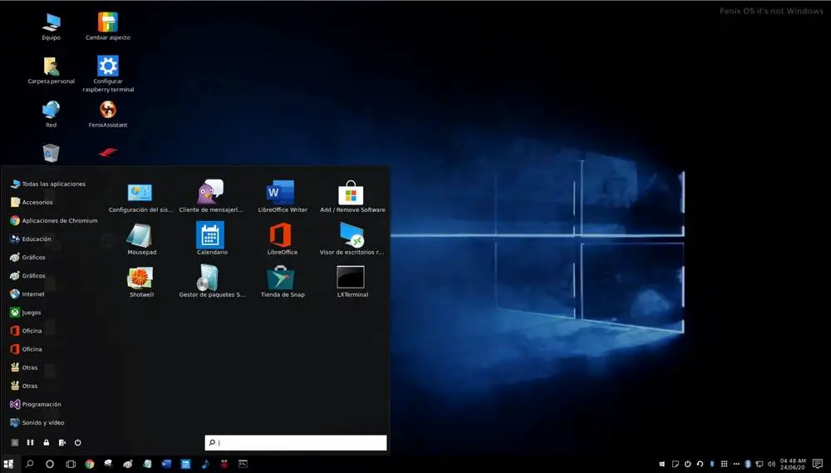Click the Start button in taskbar
The image size is (831, 473).
8,464
